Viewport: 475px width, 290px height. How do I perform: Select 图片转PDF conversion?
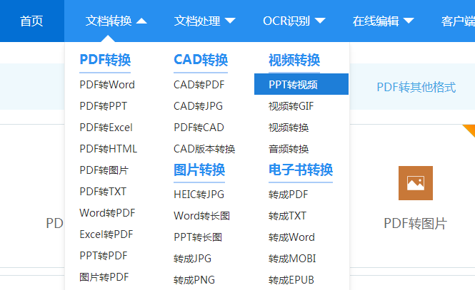[x=104, y=277]
